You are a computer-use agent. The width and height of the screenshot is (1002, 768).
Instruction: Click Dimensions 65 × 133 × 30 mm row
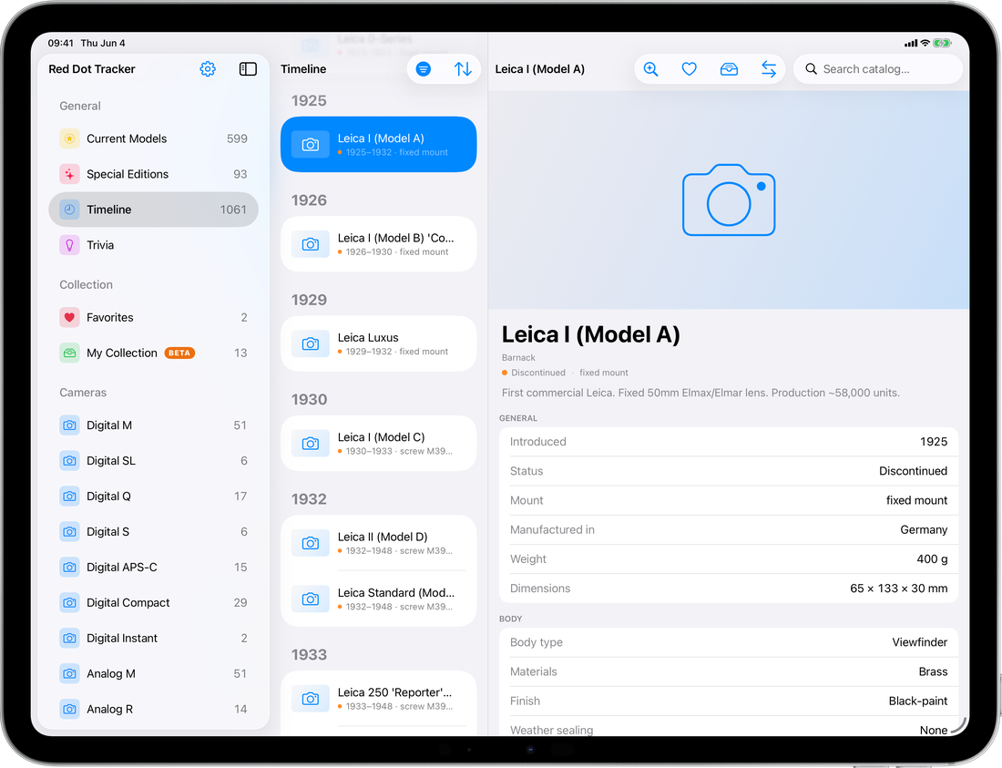click(x=729, y=589)
